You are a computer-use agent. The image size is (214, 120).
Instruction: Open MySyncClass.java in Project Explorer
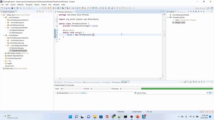[18, 30]
